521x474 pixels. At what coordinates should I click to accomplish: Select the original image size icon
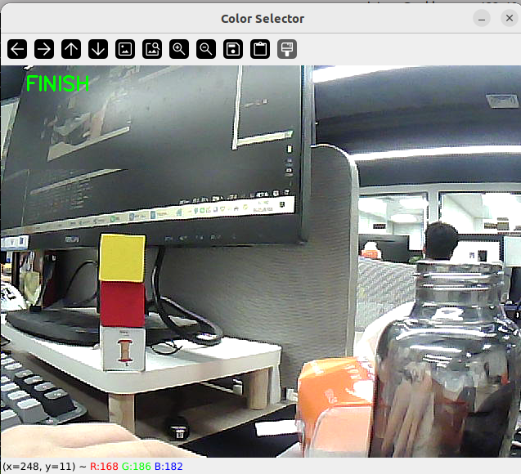click(125, 49)
